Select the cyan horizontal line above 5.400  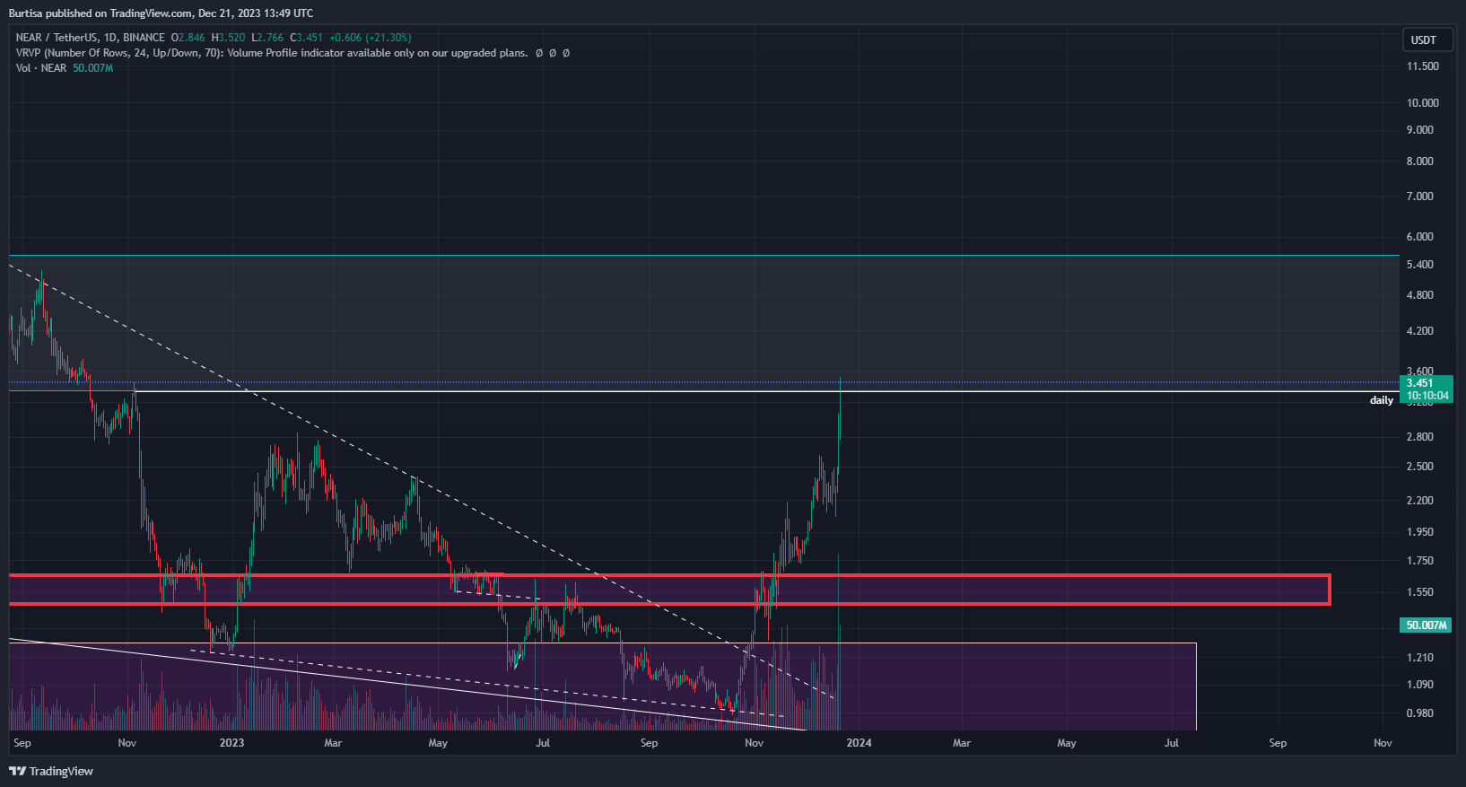click(x=703, y=256)
